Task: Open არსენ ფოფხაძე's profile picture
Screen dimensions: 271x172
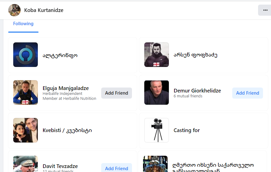Action: coord(157,55)
